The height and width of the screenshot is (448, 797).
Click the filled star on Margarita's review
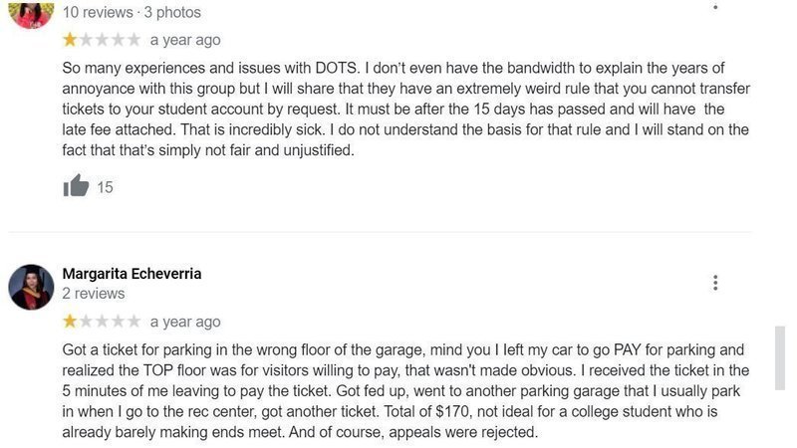(x=70, y=322)
